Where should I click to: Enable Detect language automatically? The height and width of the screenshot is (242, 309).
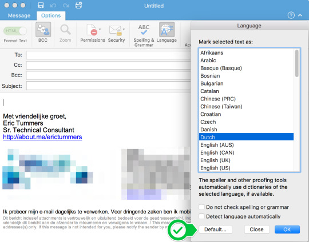[201, 216]
